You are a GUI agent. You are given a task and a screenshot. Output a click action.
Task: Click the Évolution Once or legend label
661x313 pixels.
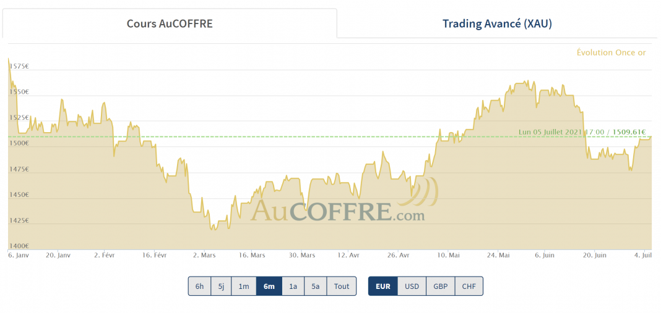[611, 52]
